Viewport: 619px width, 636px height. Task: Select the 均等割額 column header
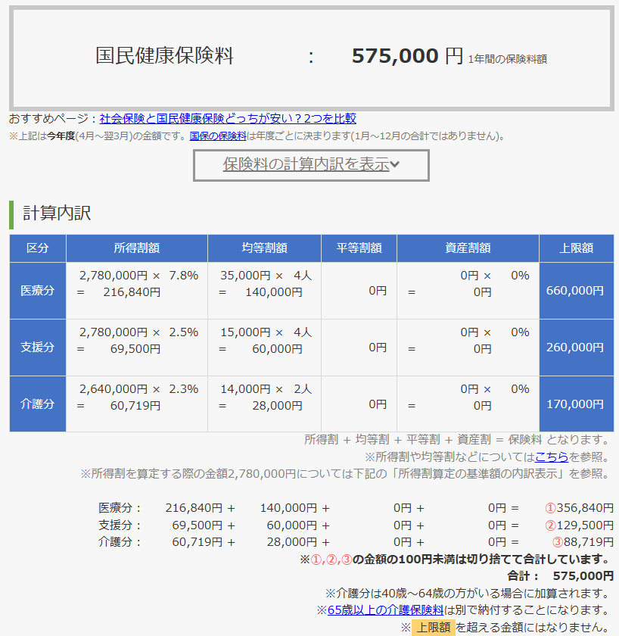click(x=264, y=248)
